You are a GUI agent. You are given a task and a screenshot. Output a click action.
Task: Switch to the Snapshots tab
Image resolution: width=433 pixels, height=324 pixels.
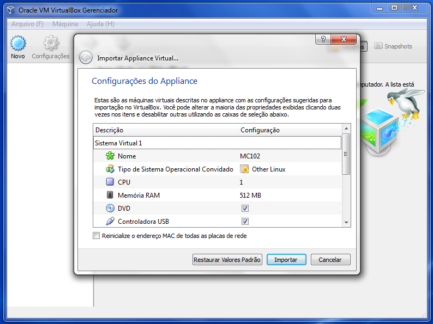393,46
